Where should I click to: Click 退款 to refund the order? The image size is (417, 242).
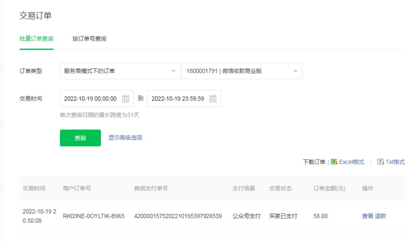click(x=381, y=216)
